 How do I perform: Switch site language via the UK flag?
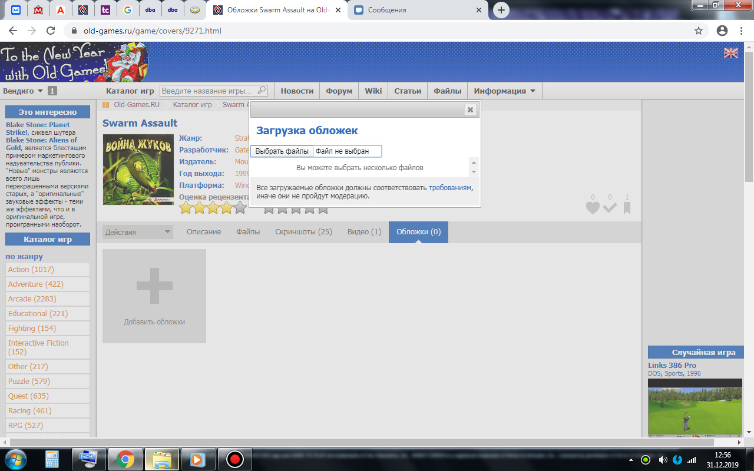730,53
